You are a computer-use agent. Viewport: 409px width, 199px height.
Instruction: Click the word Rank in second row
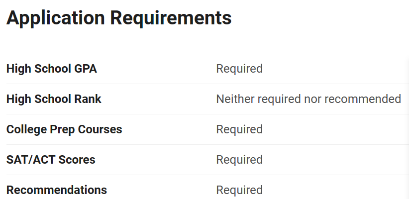point(89,99)
